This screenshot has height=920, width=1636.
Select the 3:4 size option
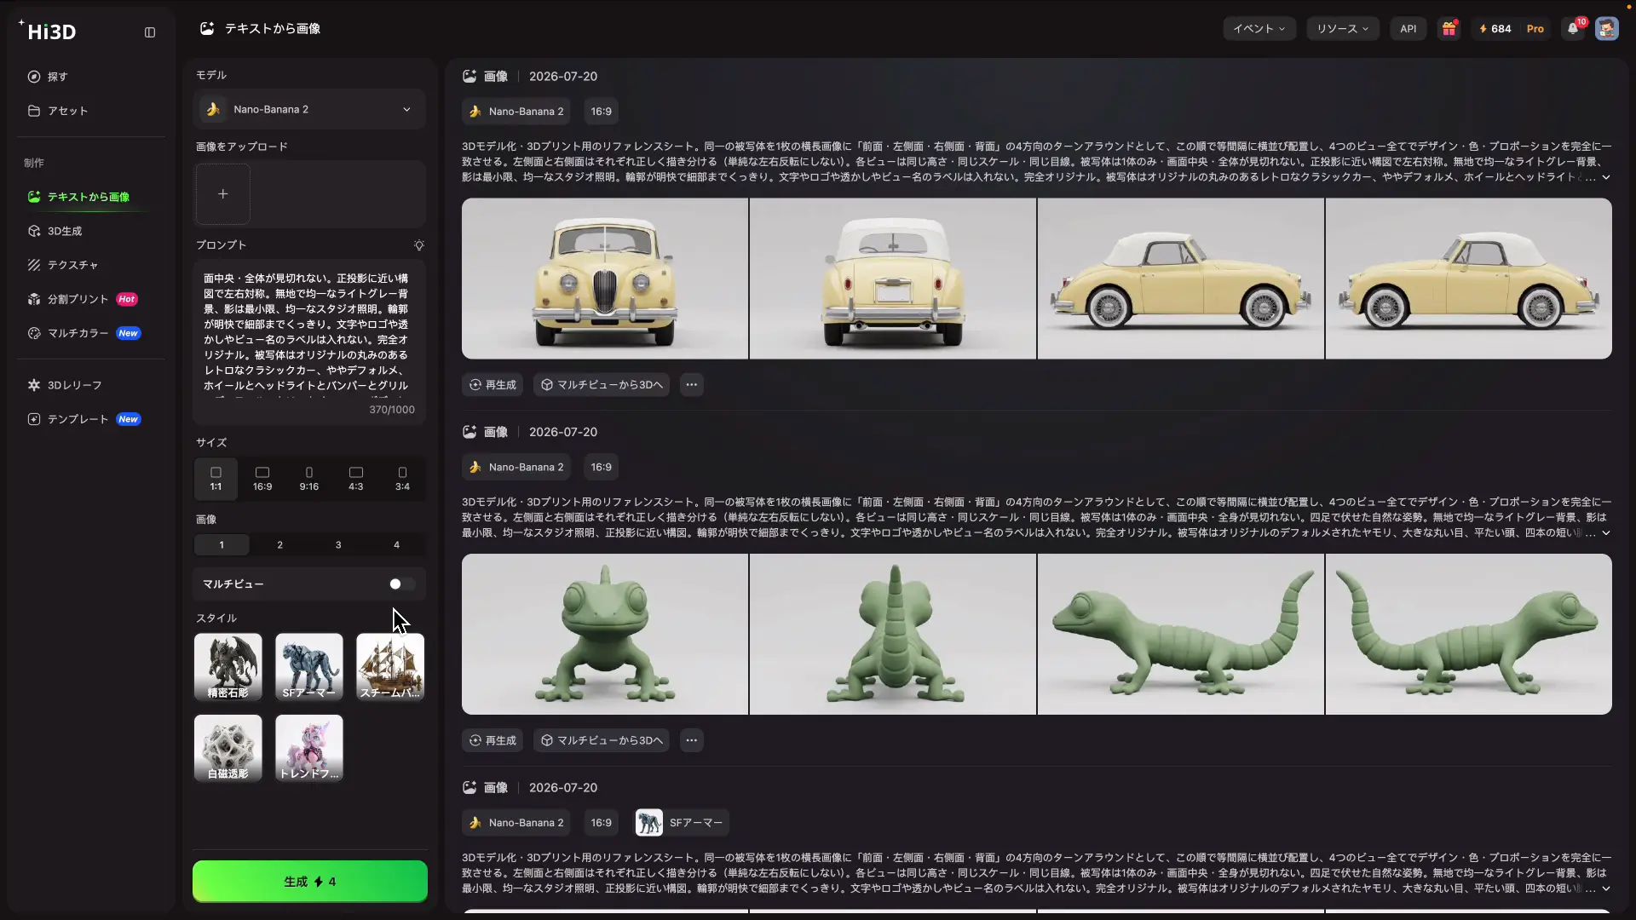click(x=402, y=479)
